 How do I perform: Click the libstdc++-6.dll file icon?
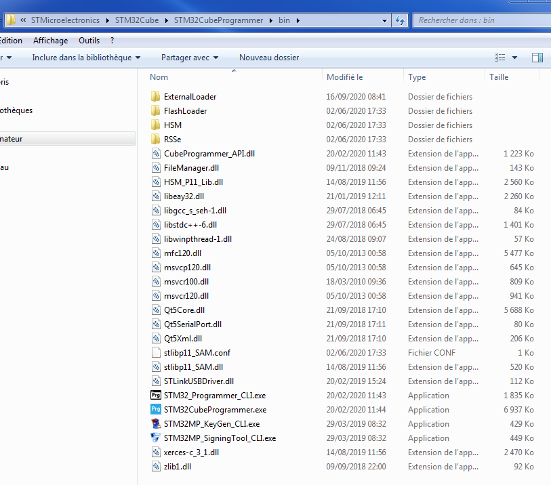tap(156, 225)
